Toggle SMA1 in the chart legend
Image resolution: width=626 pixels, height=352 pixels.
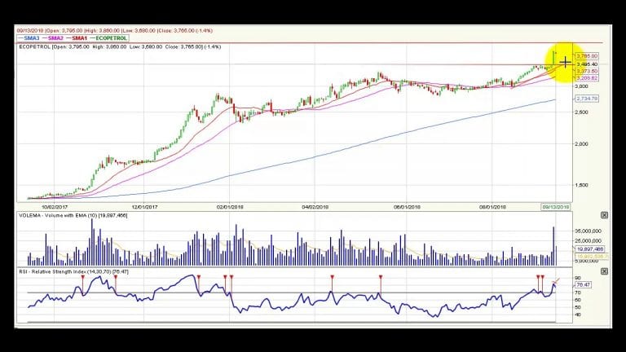tap(77, 38)
